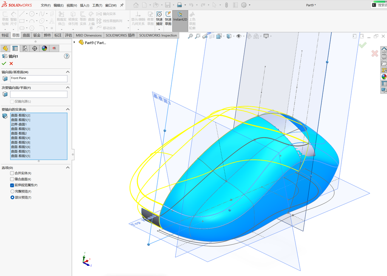Open the ConfigurationManager tab icon
This screenshot has height=276, width=387.
pos(25,48)
